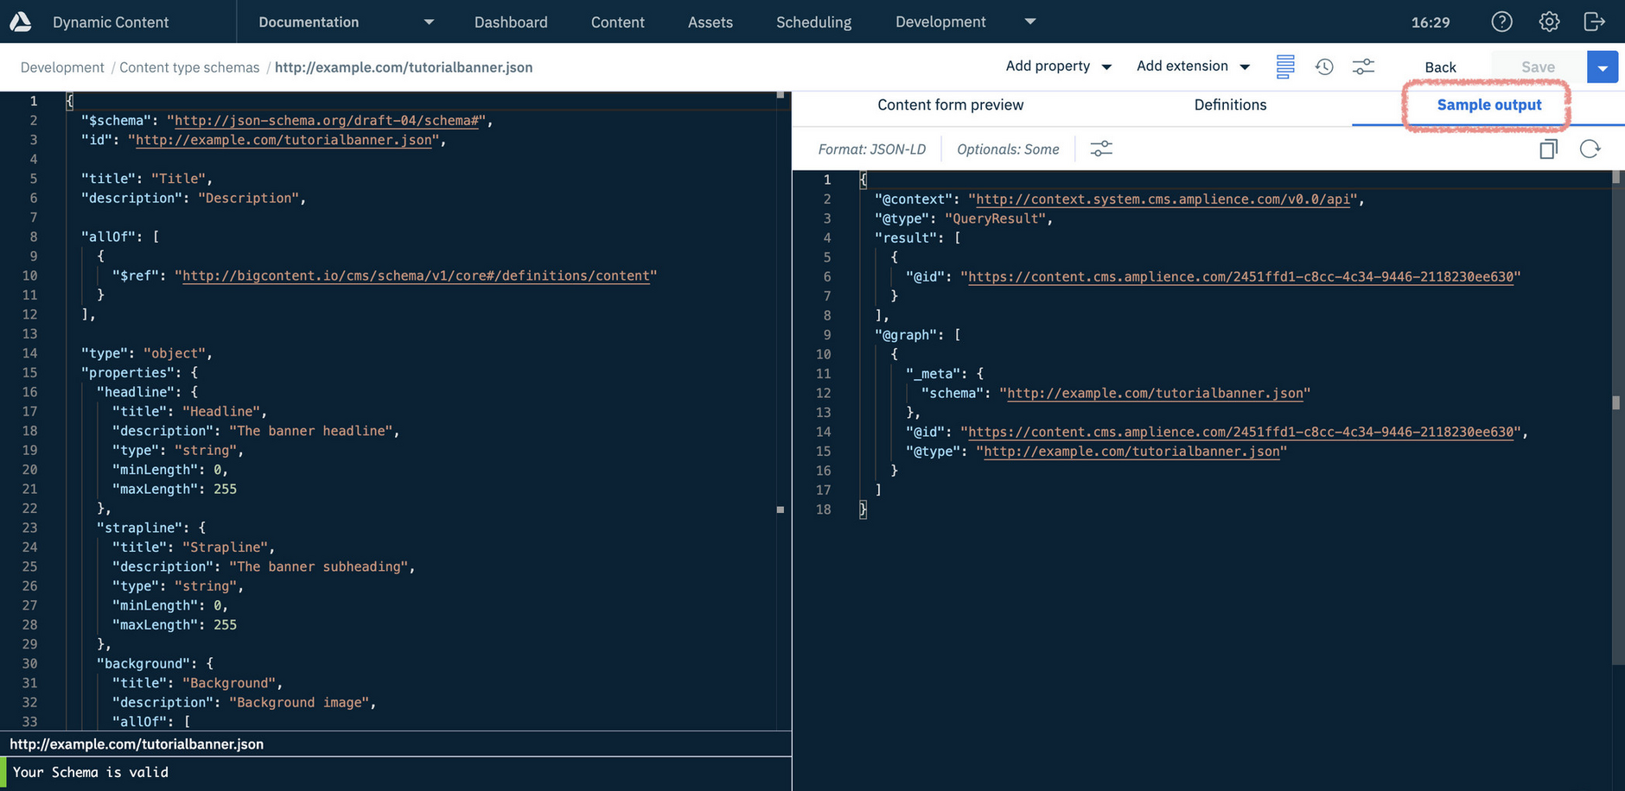Click the schema URL on output line 12
This screenshot has height=791, width=1625.
point(1155,393)
